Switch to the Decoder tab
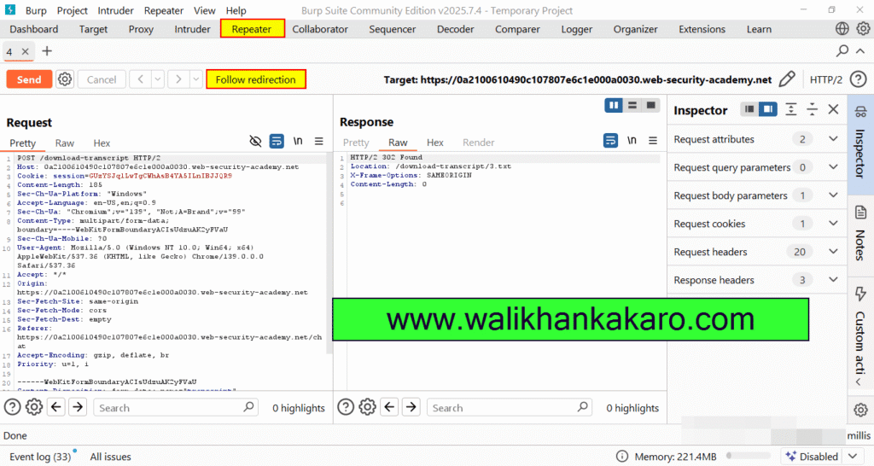 point(456,29)
